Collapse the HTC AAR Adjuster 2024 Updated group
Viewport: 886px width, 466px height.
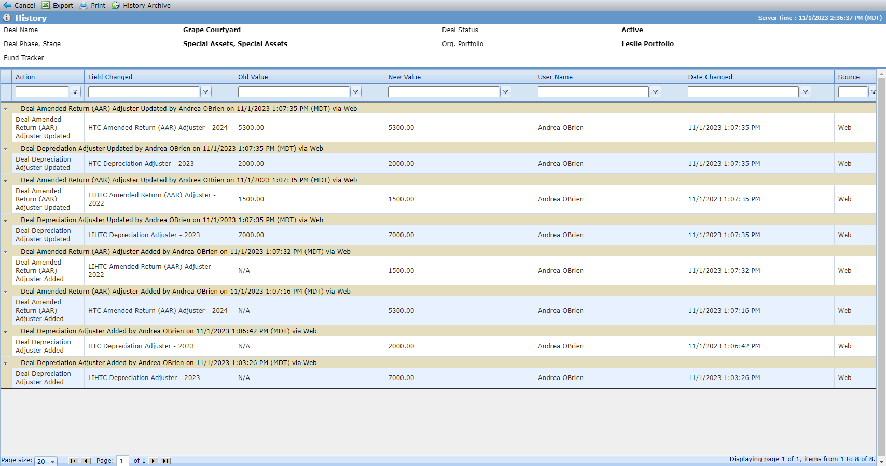pyautogui.click(x=6, y=109)
